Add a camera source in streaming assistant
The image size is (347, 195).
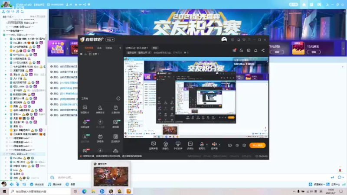point(166,146)
